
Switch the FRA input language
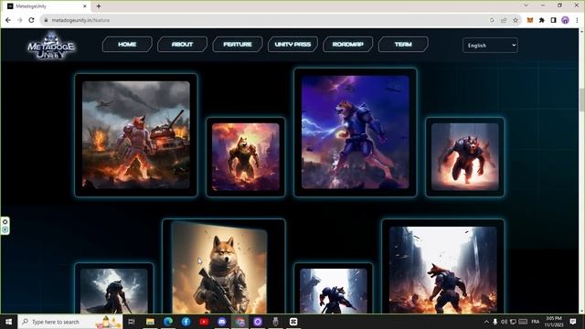pyautogui.click(x=536, y=322)
